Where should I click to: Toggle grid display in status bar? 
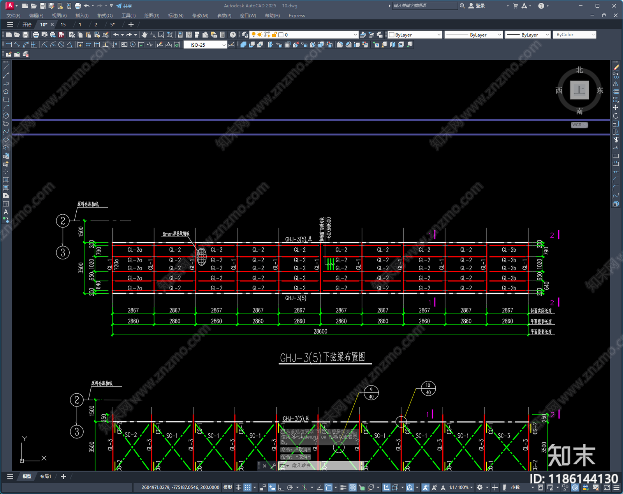coord(238,487)
